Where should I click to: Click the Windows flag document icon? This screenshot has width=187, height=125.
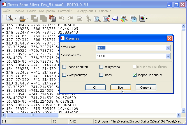[142, 18]
